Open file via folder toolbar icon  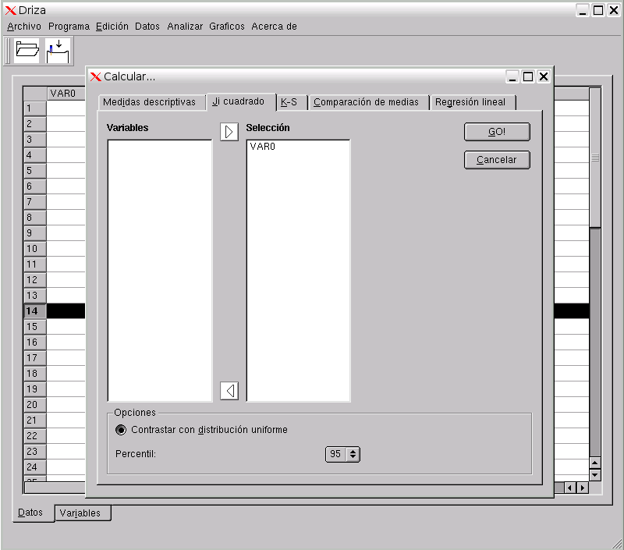27,50
